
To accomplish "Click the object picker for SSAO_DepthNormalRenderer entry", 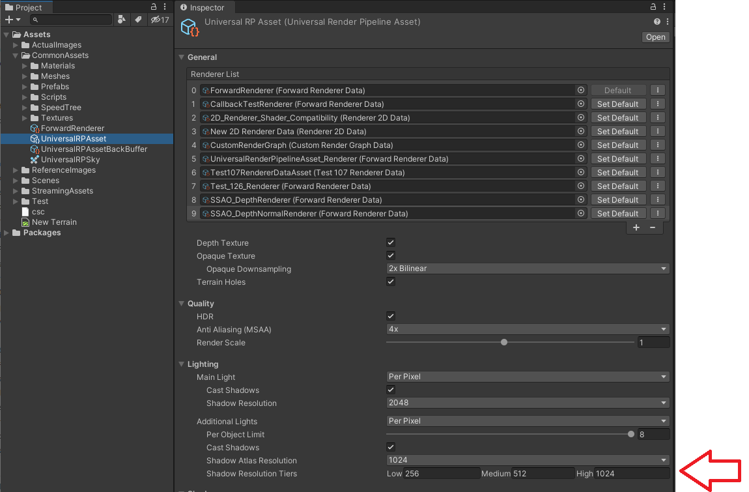I will point(581,213).
